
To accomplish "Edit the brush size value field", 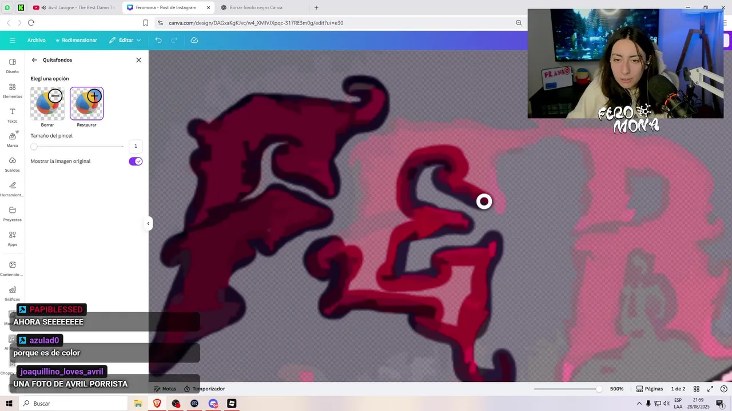I will (136, 146).
